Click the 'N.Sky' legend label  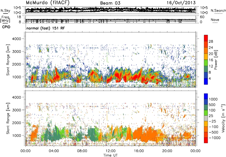(5, 11)
